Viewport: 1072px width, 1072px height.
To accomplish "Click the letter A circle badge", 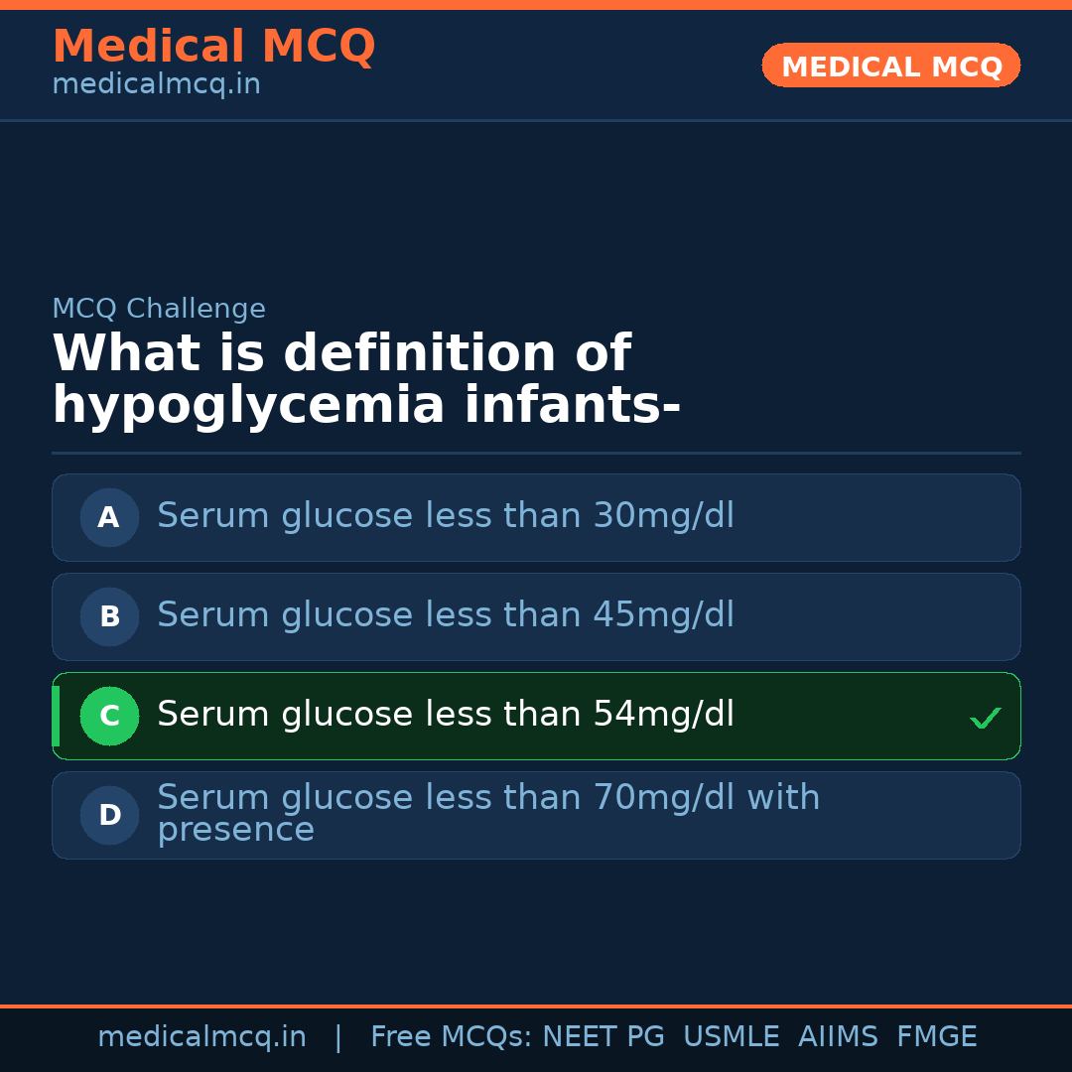I will coord(109,517).
